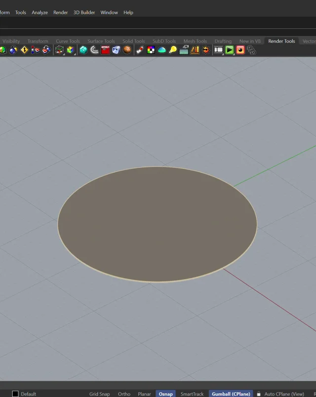Toggle Auto CPlane (View) setting
316x397 pixels.
pos(284,394)
